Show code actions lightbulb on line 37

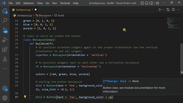25,97
